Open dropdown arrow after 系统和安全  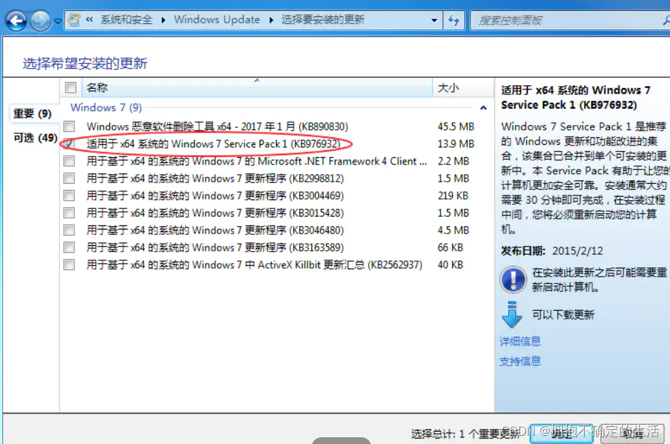pyautogui.click(x=163, y=20)
